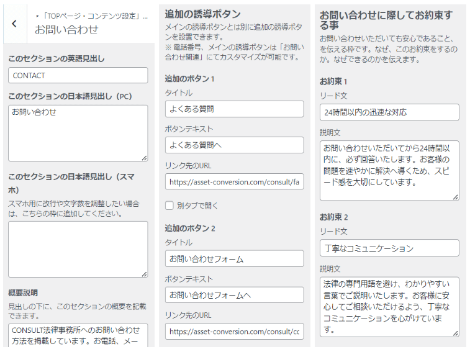Screen dimensions: 470x349
Task: Focus the お約束 1 description textarea
Action: (x=389, y=170)
